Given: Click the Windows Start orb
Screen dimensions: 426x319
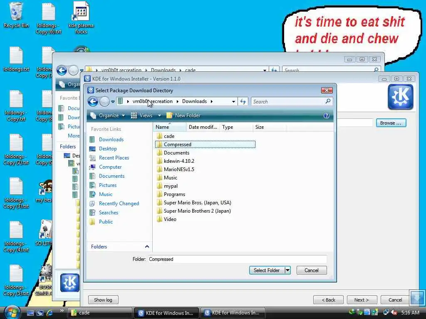Looking at the screenshot, I should (x=11, y=312).
